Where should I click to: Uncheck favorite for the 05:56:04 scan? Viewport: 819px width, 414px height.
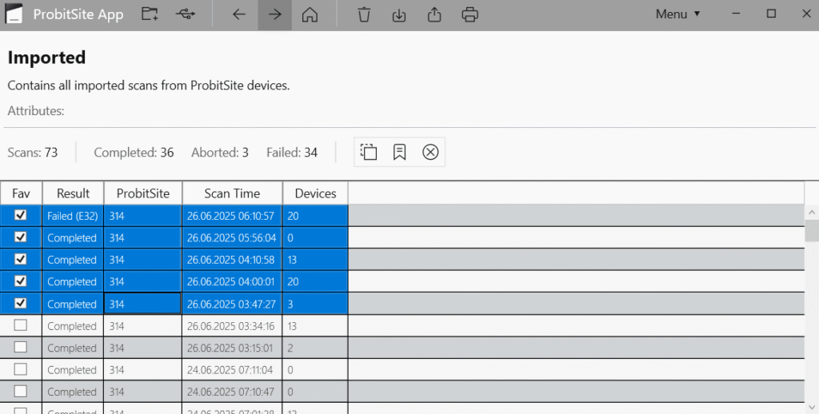[x=20, y=237]
